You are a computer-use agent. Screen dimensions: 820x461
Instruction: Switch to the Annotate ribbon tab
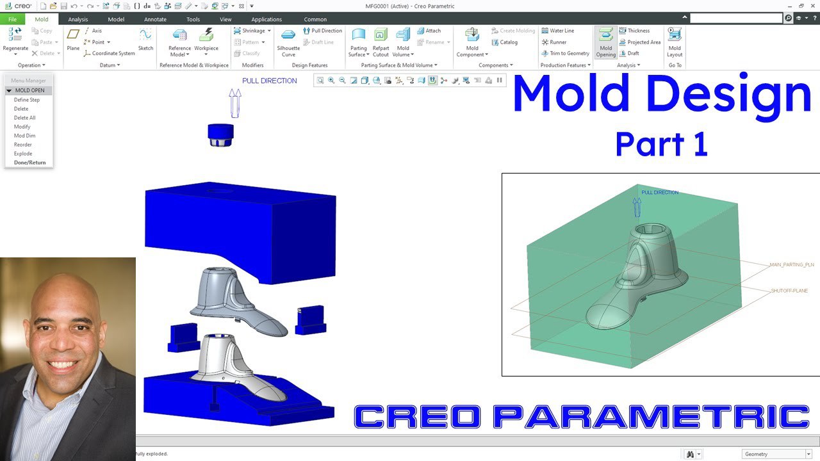[155, 19]
